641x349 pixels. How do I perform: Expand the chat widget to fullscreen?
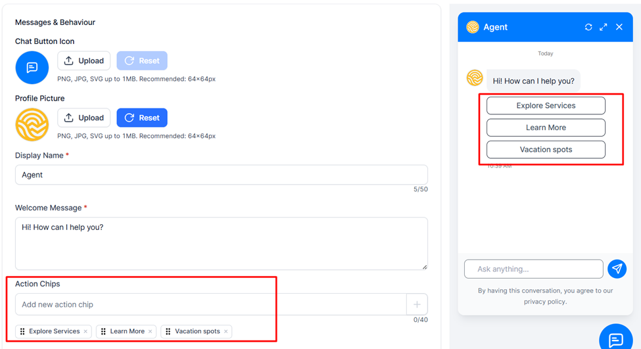(x=604, y=27)
